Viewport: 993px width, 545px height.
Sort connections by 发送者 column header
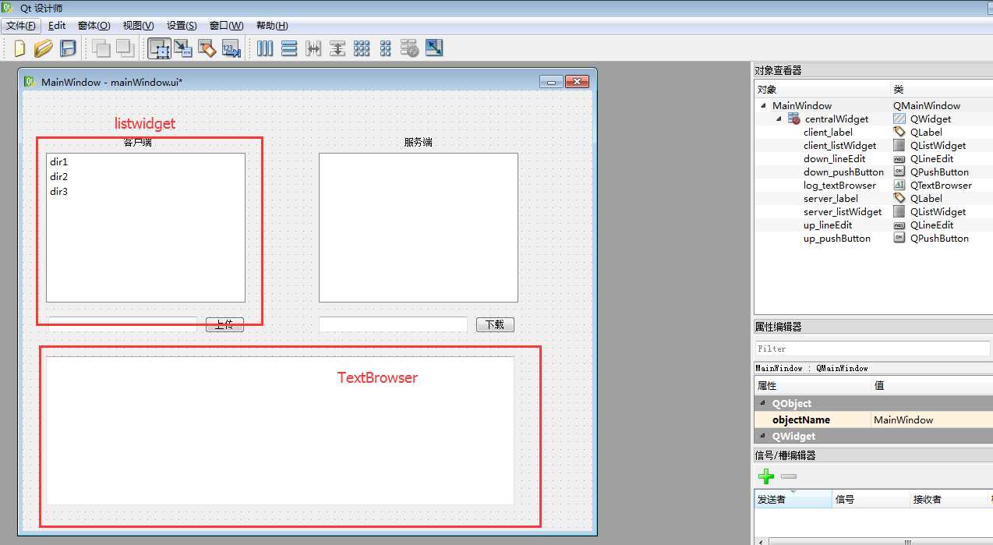click(x=793, y=499)
